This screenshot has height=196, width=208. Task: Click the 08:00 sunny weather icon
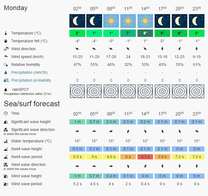click(111, 21)
